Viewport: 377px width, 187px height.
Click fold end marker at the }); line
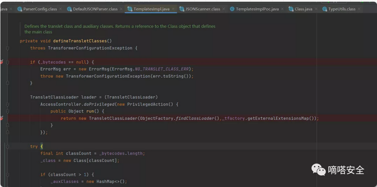[x=7, y=132]
